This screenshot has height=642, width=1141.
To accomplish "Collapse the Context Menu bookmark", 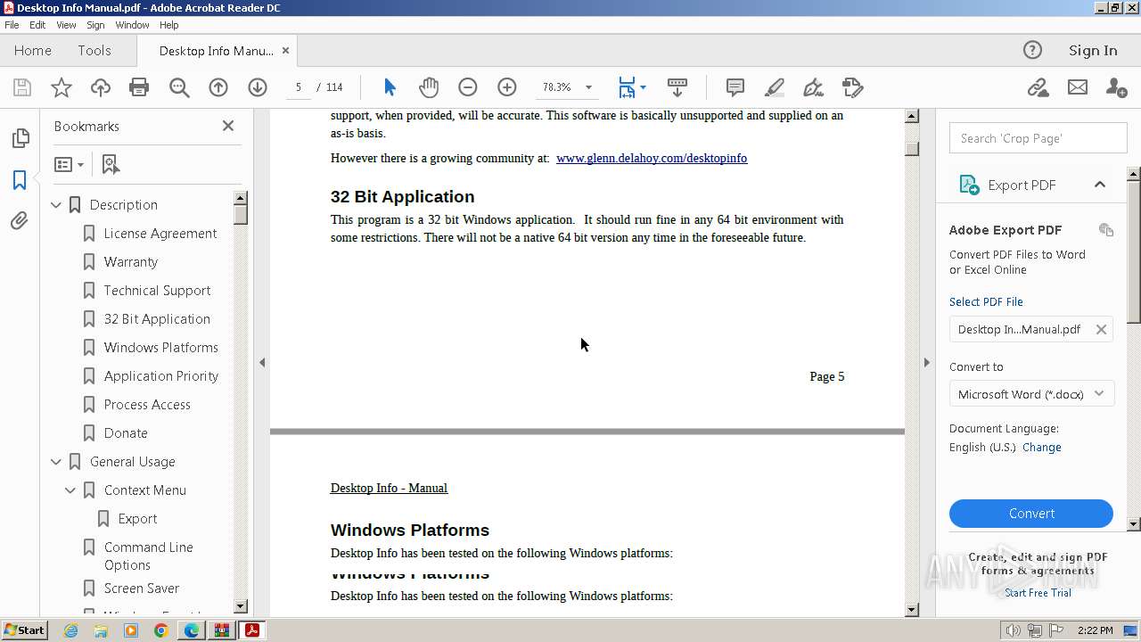I will tap(70, 490).
